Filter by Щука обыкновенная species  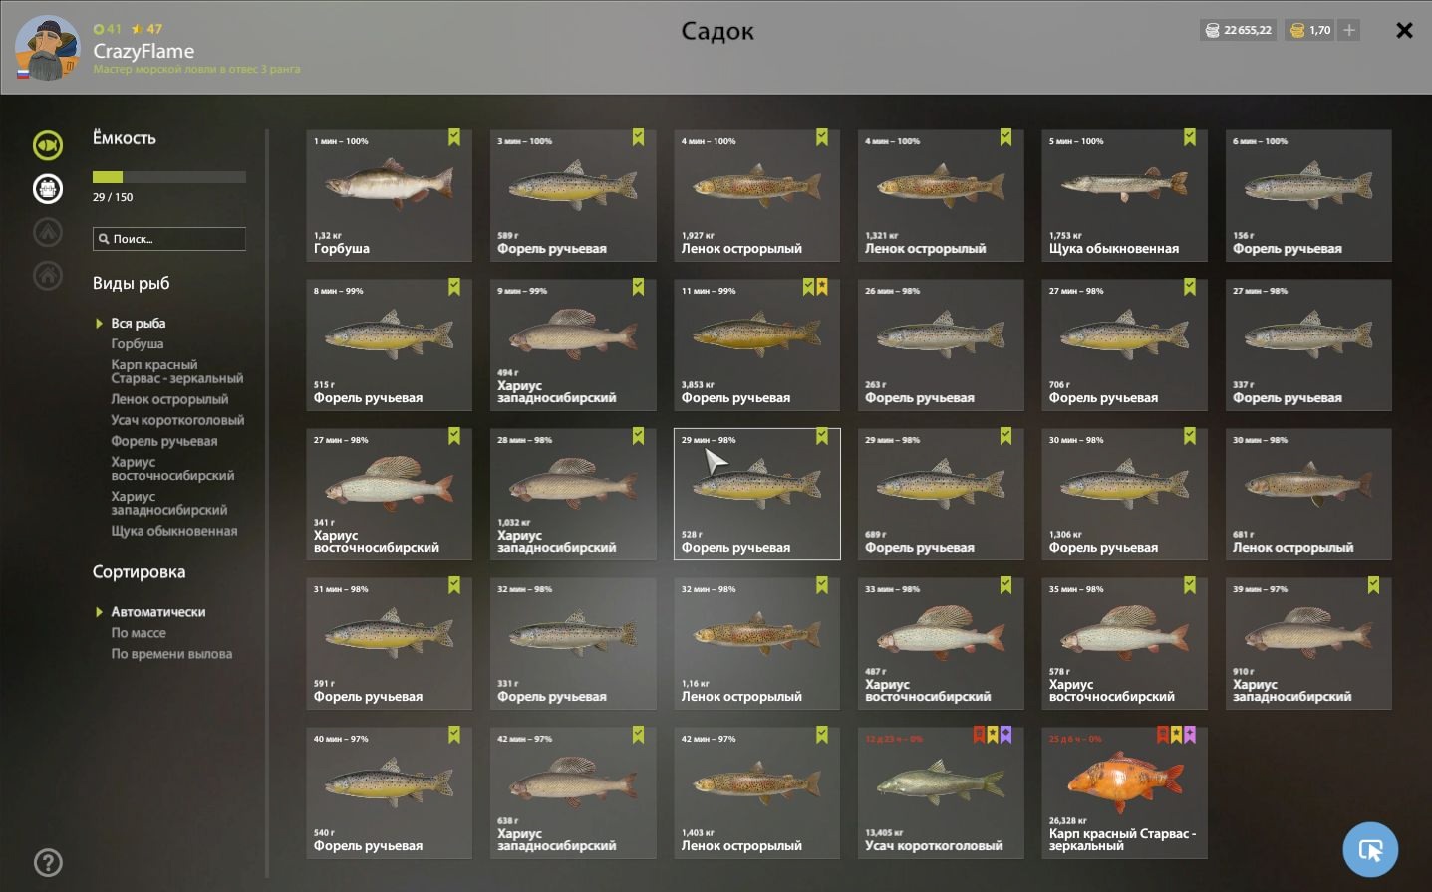[x=174, y=531]
